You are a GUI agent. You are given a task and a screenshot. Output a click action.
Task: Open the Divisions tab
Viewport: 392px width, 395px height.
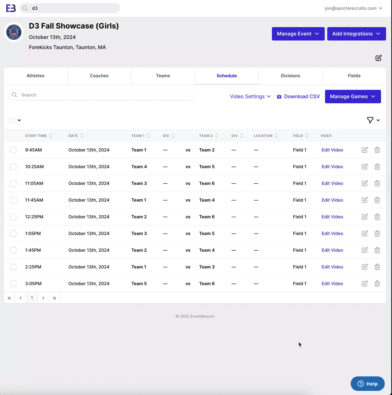point(290,76)
